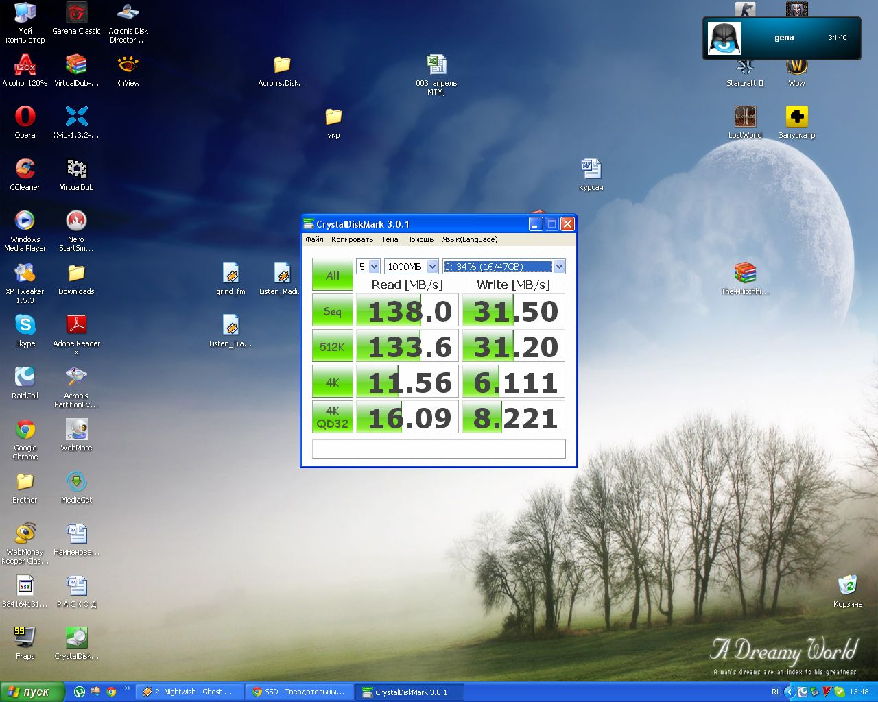Open the Opera browser desktop icon
The image size is (878, 702).
tap(25, 117)
